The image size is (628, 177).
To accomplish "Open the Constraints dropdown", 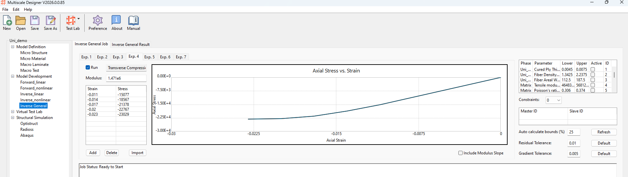I will tap(554, 100).
